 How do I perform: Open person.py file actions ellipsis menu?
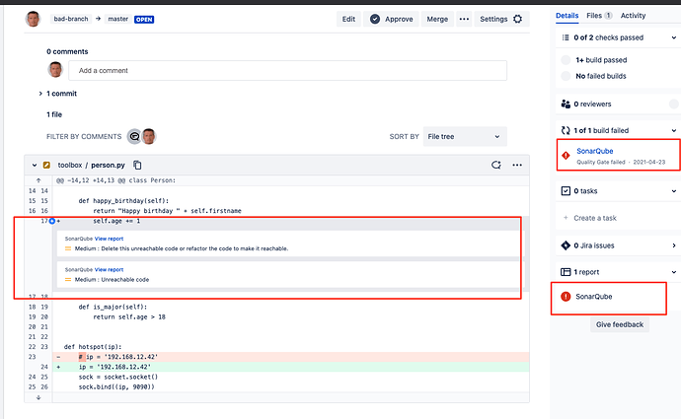point(517,165)
